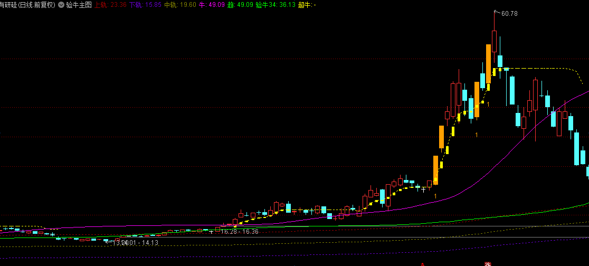Click the magenta 牛: 49.09 value
Viewport: 589px width, 266px height.
tap(212, 5)
